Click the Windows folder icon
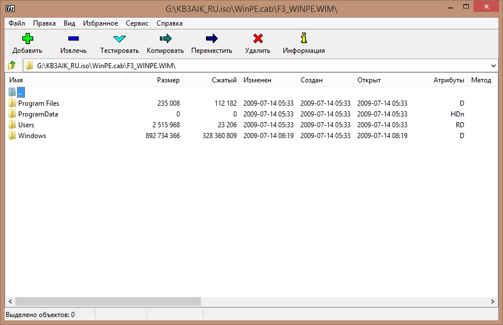The image size is (503, 325). tap(12, 135)
